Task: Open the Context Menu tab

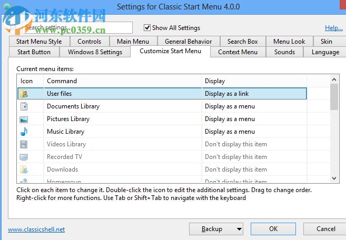Action: 238,52
